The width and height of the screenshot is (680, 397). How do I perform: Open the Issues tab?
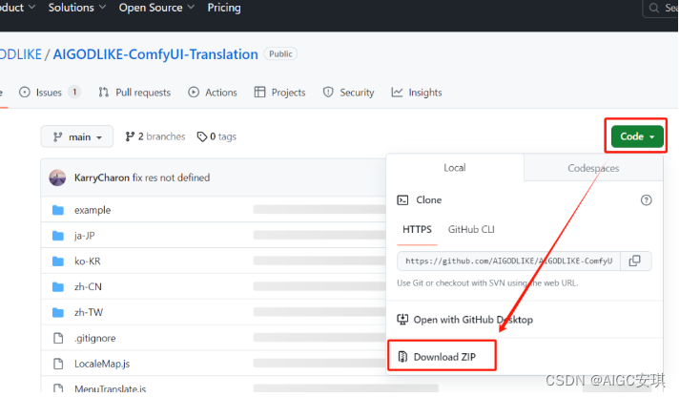click(50, 93)
